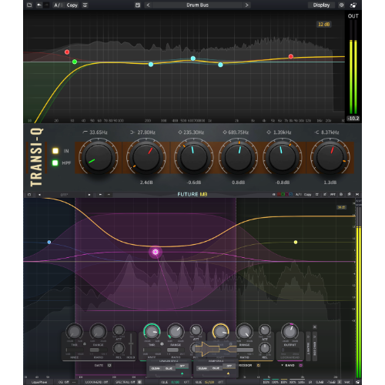The image size is (385, 385).
Task: Click the green mid band THR knob
Action: coord(152,332)
